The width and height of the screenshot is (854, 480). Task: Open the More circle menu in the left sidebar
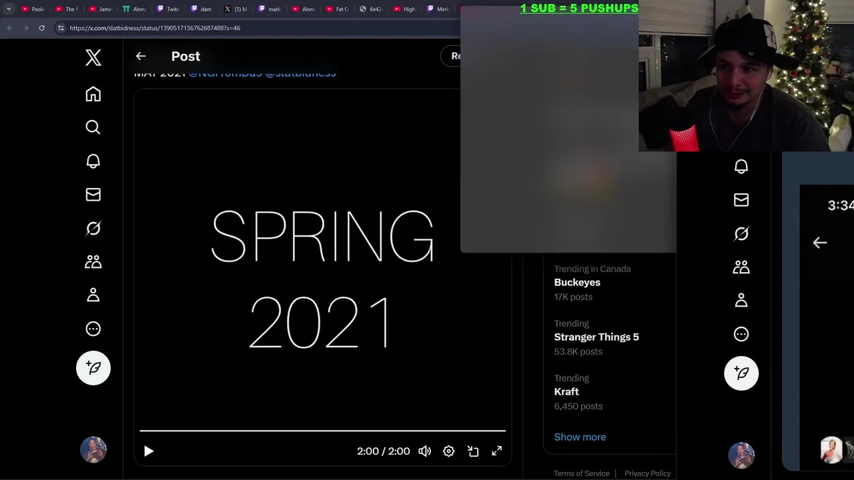point(93,329)
